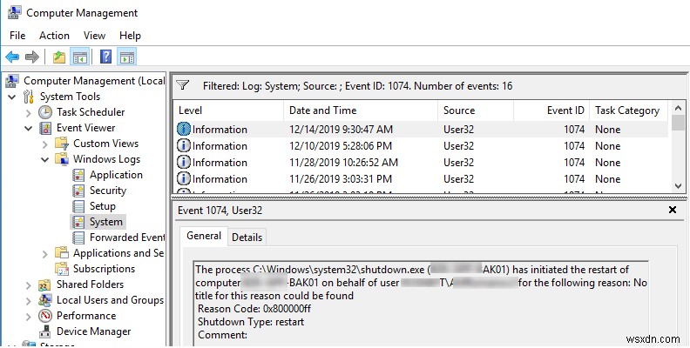This screenshot has width=690, height=348.
Task: Collapse the Windows Logs tree node
Action: [x=44, y=159]
